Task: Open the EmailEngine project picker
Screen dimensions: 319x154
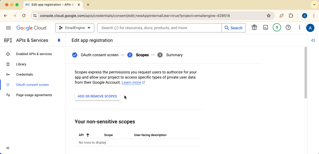Action: click(75, 27)
